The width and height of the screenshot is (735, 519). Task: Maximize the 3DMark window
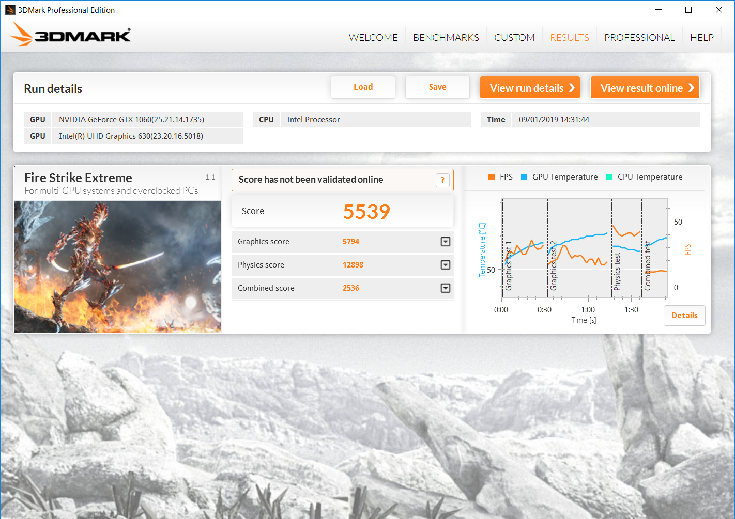[688, 10]
